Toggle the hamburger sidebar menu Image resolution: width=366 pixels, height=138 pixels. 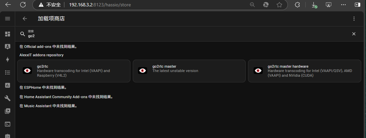tap(7, 19)
